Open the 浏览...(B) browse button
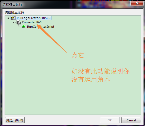Screen dimensions: 145x126 coord(15,120)
